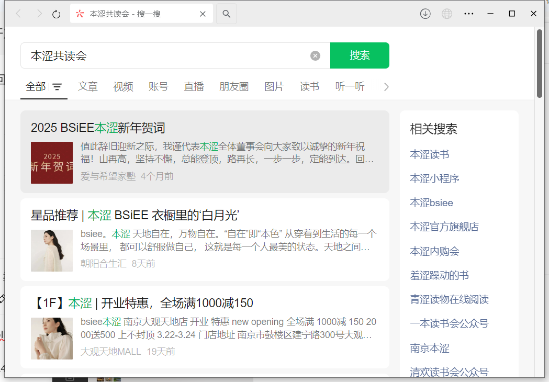
Task: Open the three-dot more menu
Action: pyautogui.click(x=468, y=14)
